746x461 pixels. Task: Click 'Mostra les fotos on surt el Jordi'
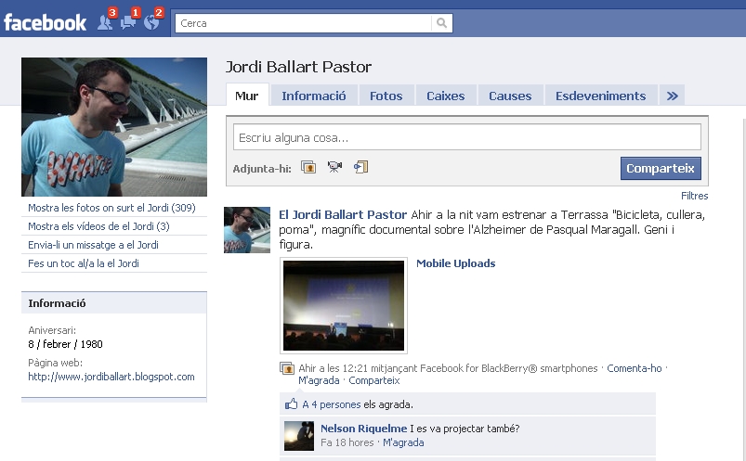[111, 208]
